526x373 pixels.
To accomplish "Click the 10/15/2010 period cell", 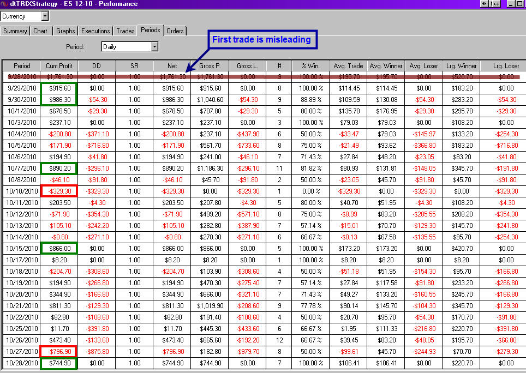I will (x=22, y=248).
